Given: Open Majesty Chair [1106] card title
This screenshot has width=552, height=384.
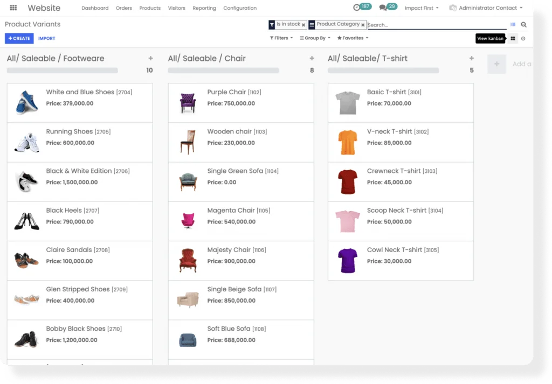Looking at the screenshot, I should (x=237, y=250).
